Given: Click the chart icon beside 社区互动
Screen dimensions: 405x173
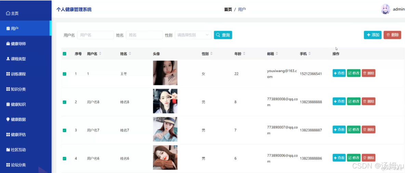Looking at the screenshot, I should 8,150.
